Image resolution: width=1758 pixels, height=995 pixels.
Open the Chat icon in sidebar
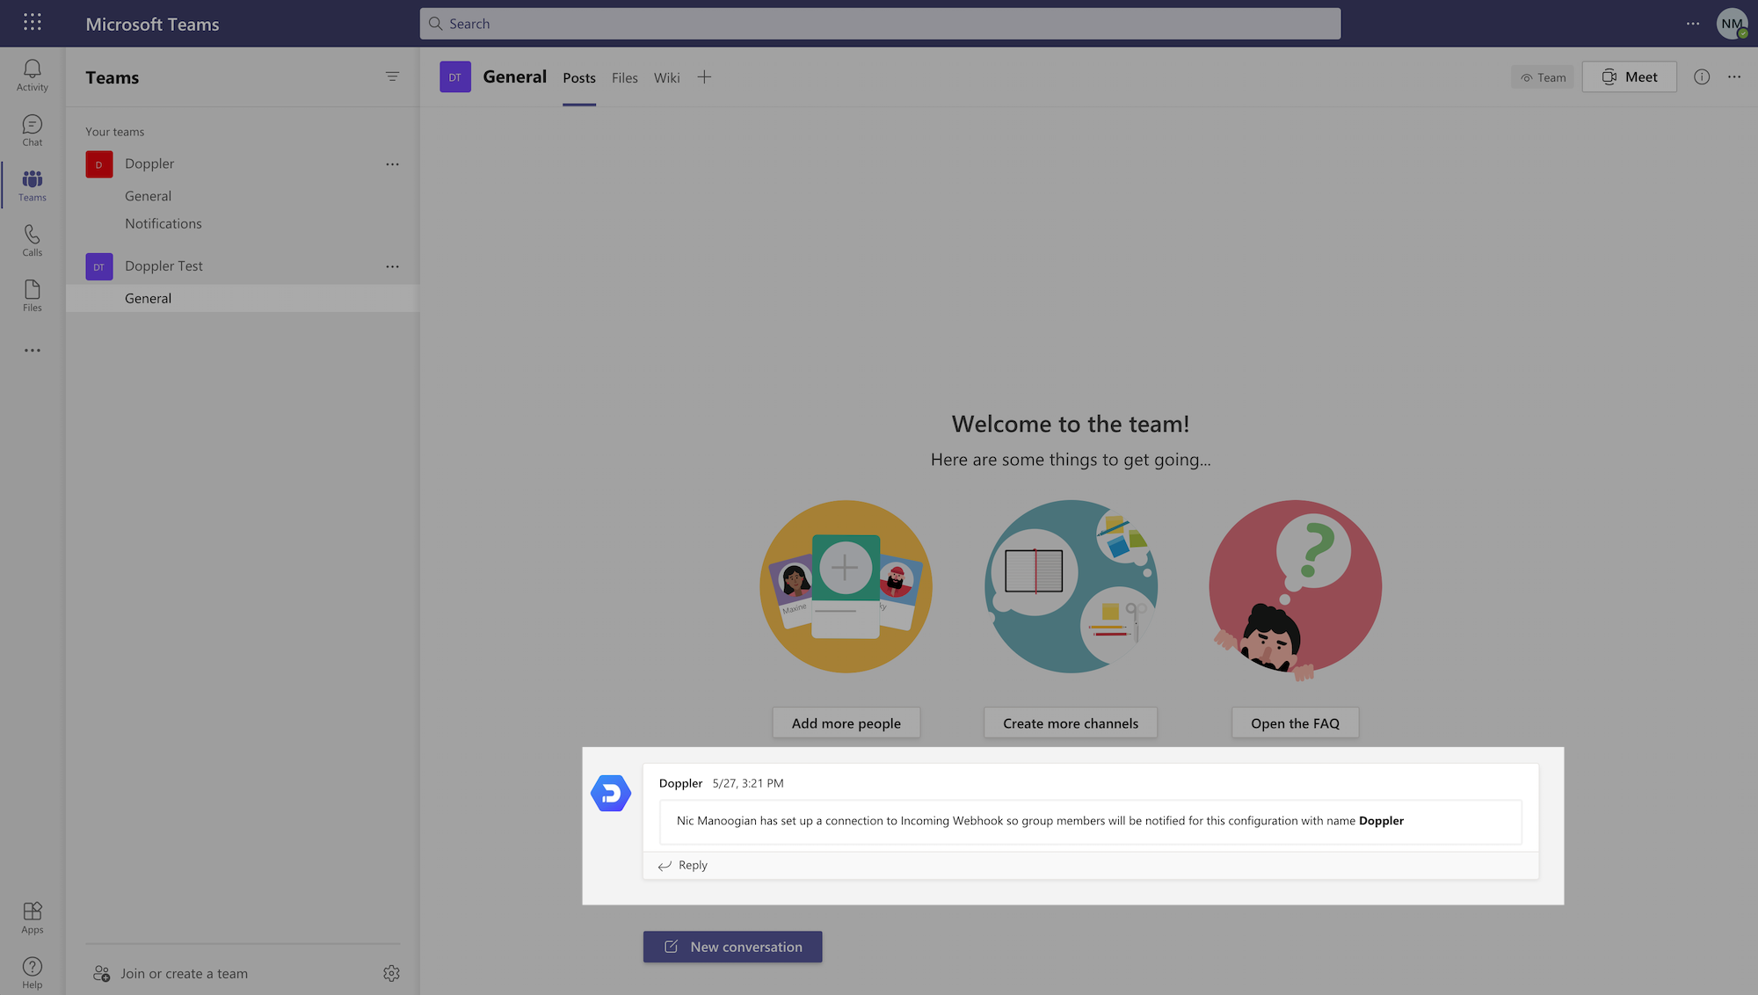pyautogui.click(x=32, y=130)
